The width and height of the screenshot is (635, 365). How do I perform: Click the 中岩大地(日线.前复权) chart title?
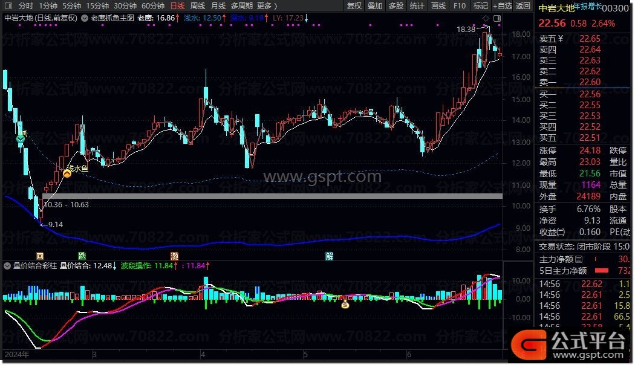[x=41, y=18]
